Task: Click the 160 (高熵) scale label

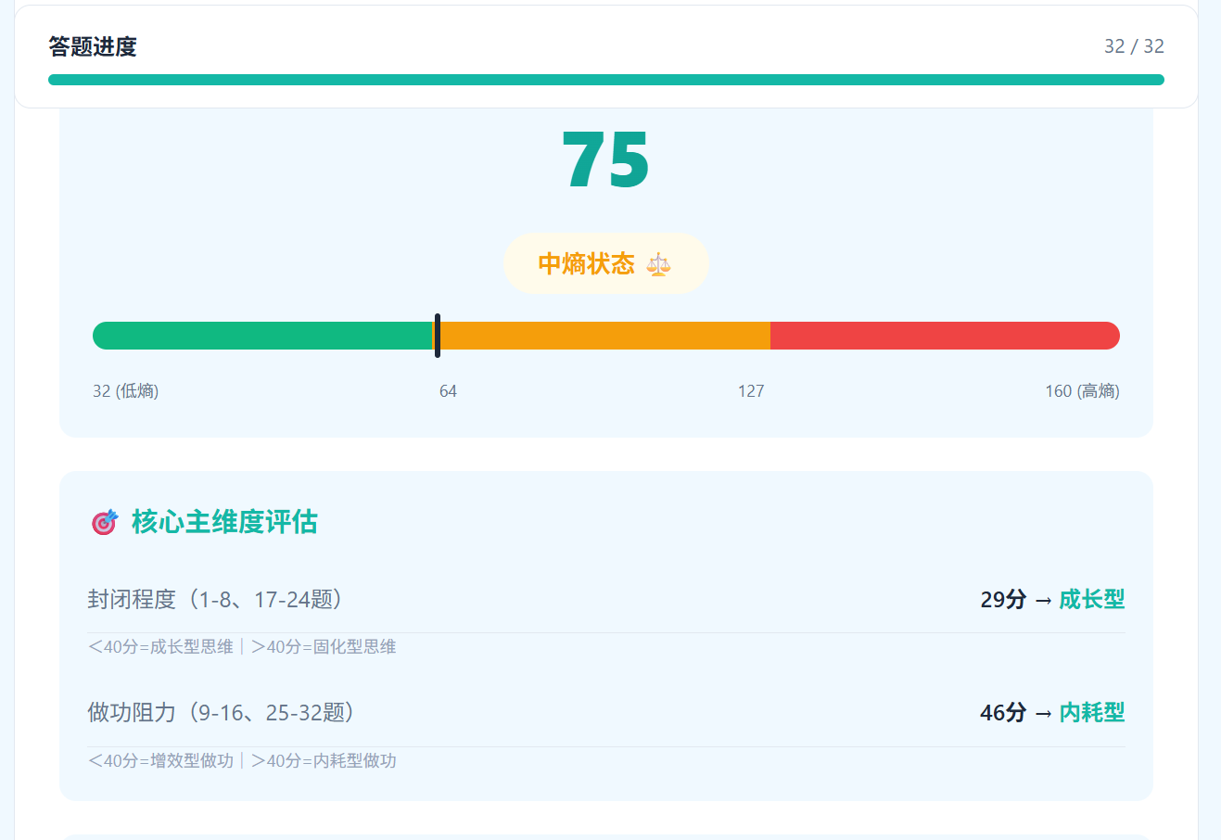Action: [1081, 391]
